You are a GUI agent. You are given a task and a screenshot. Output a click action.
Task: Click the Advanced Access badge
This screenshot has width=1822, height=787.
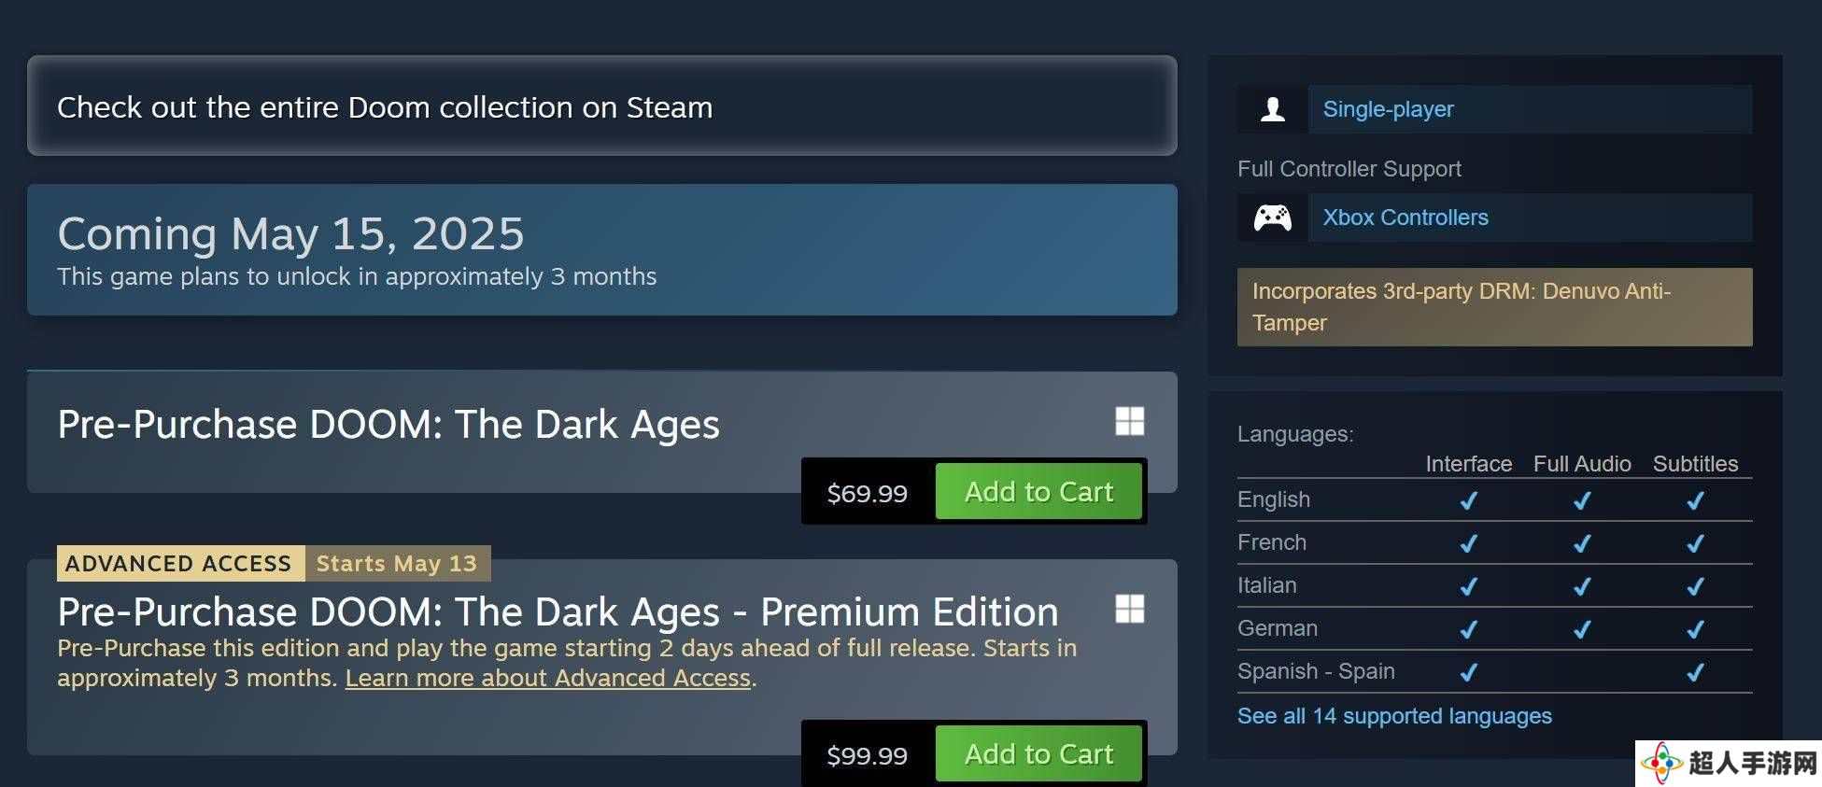pos(179,563)
